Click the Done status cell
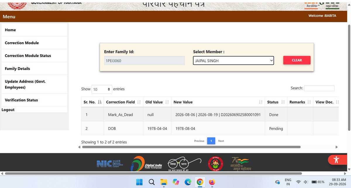 click(276, 115)
